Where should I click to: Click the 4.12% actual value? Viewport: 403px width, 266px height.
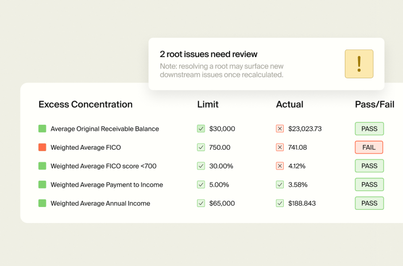[x=297, y=166]
